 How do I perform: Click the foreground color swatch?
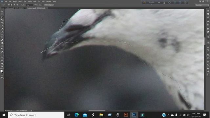[1, 71]
